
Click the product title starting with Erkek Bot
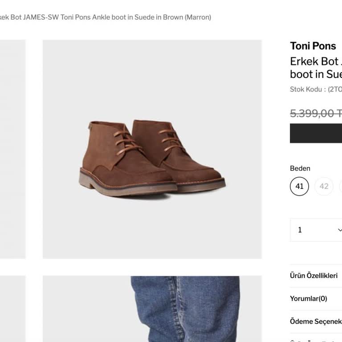click(x=316, y=68)
